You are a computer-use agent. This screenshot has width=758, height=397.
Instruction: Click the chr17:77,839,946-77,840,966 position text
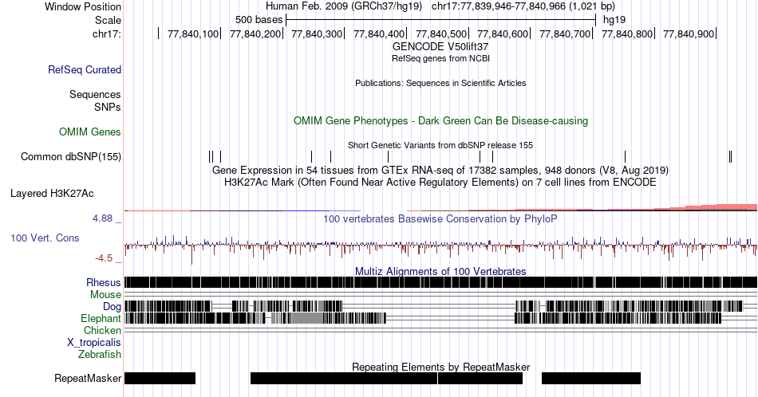pos(523,6)
